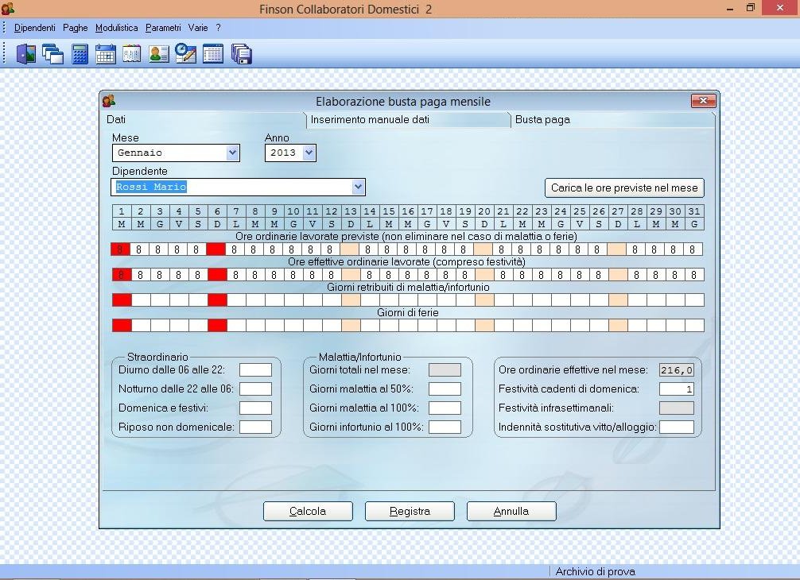Viewport: 800px width, 580px height.
Task: Click day 27 header cell marked D
Action: [x=618, y=211]
